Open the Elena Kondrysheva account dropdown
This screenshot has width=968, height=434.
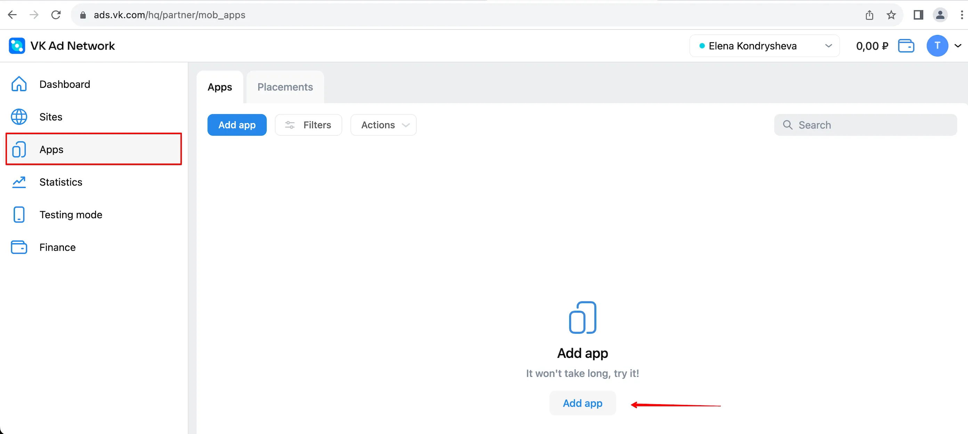click(x=764, y=46)
